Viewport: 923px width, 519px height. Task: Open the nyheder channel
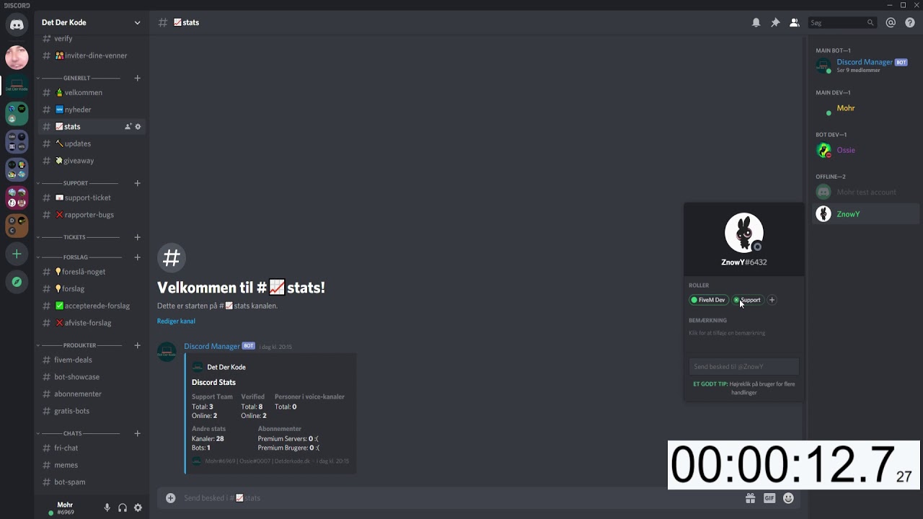(92, 110)
